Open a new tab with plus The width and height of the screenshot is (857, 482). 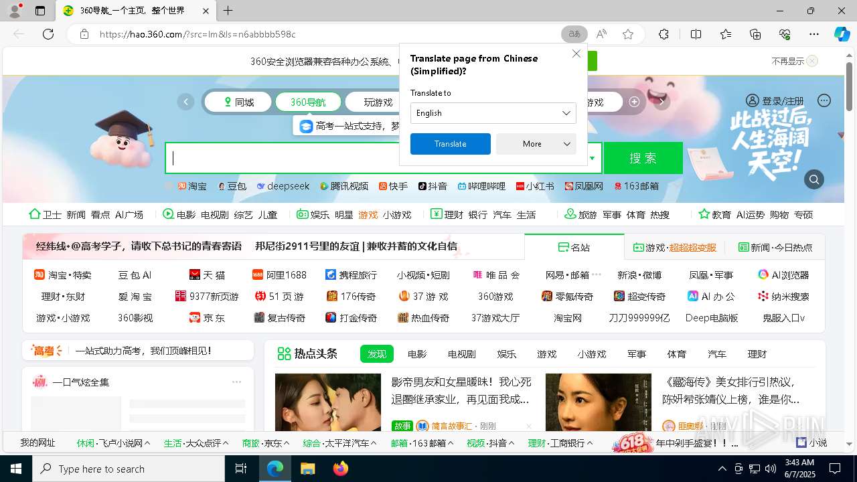point(228,11)
